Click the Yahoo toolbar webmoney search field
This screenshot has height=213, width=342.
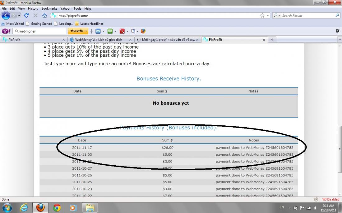point(39,31)
